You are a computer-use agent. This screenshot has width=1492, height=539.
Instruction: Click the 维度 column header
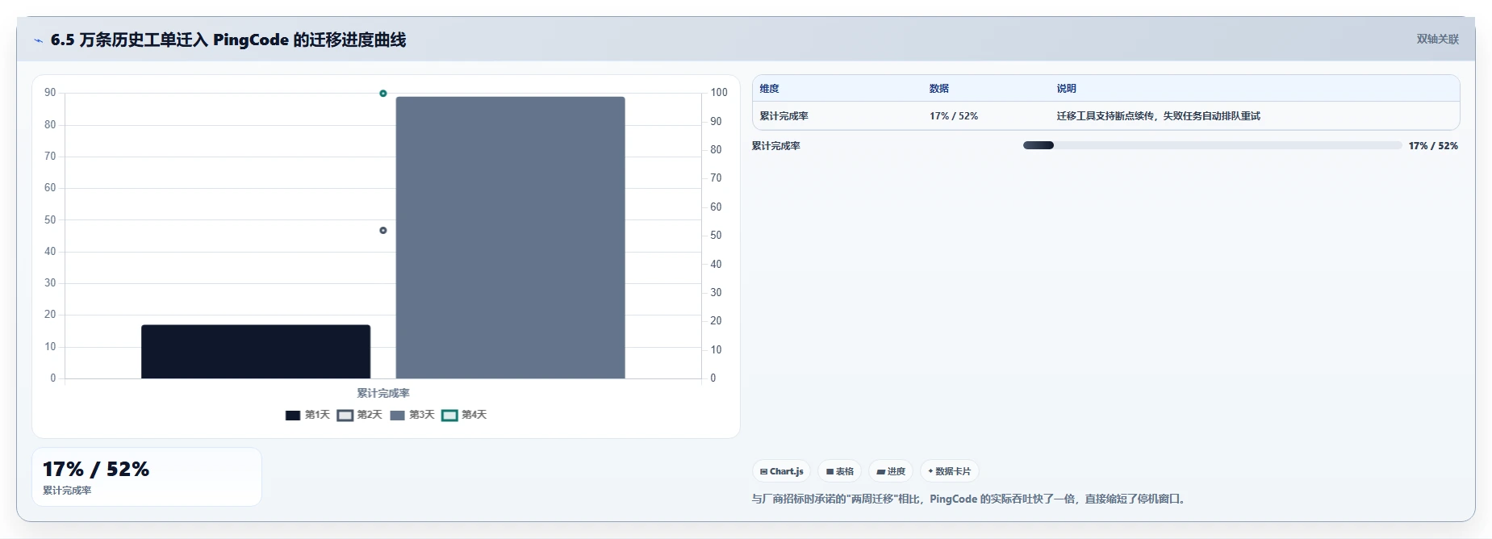(x=769, y=89)
